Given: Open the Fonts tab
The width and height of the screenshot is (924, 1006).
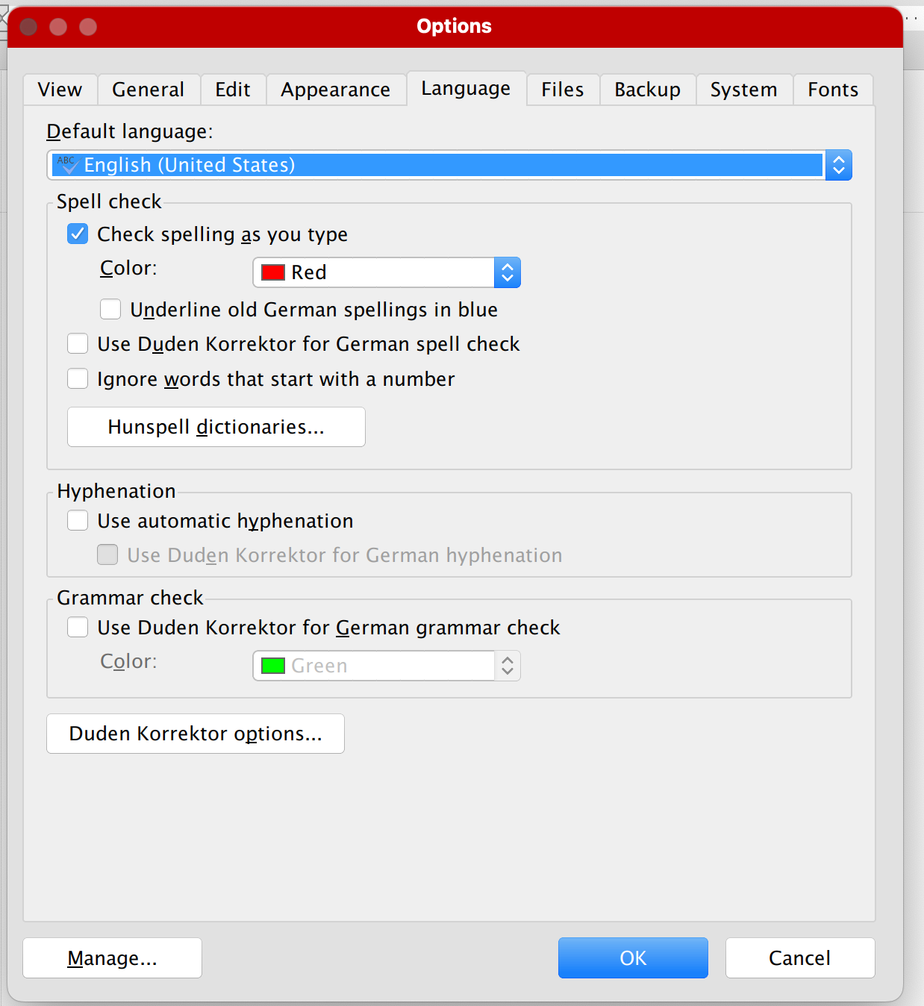Looking at the screenshot, I should 832,90.
